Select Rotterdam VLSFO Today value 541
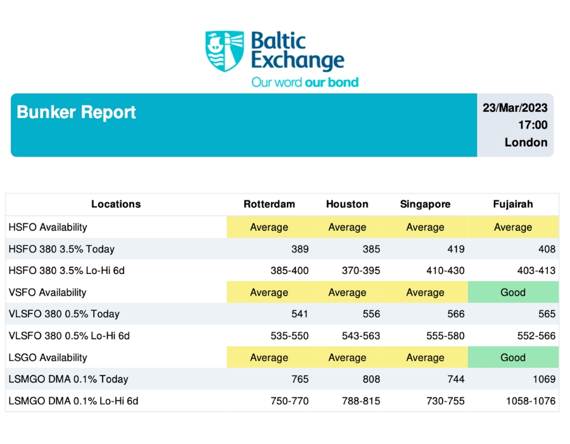Image resolution: width=570 pixels, height=444 pixels. tap(300, 314)
